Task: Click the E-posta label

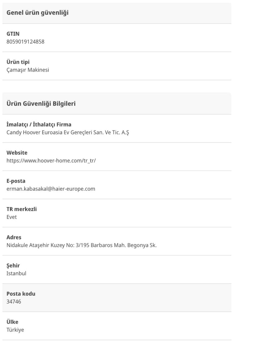Action: click(16, 181)
